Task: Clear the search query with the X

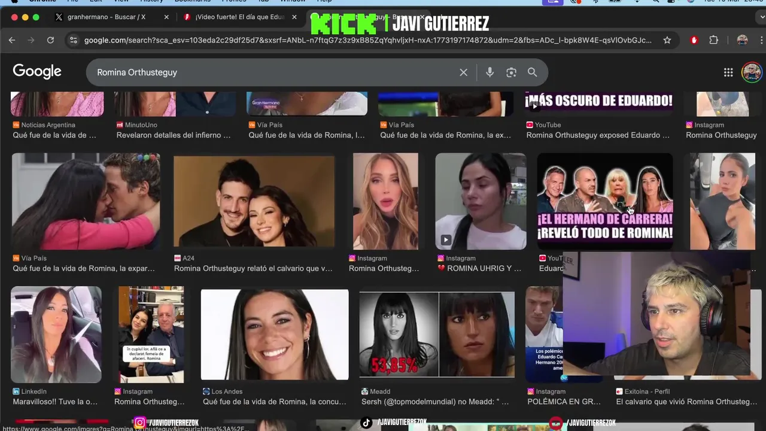Action: pos(463,72)
